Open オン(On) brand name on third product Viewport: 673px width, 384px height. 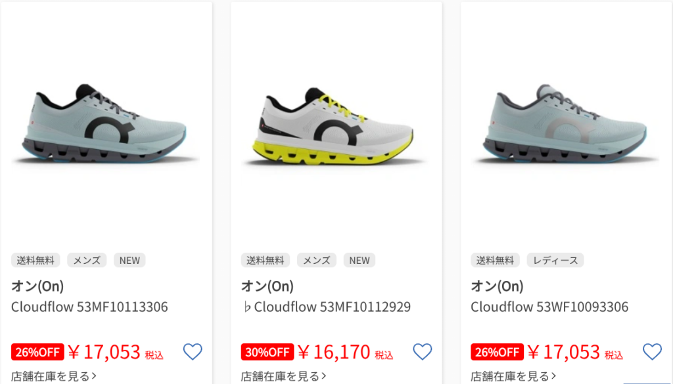(x=497, y=286)
